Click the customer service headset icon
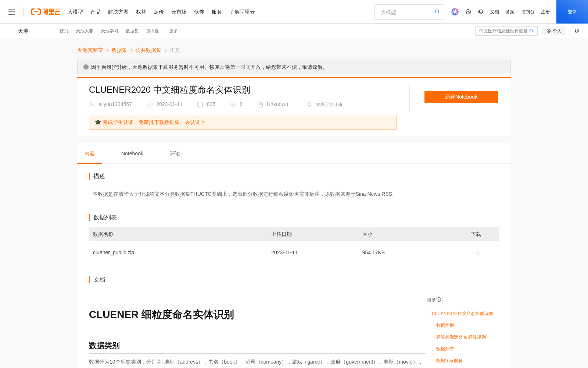 click(481, 12)
